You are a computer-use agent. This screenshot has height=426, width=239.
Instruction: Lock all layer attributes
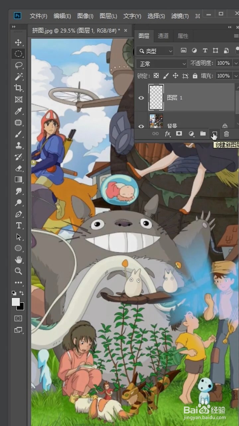(x=195, y=76)
